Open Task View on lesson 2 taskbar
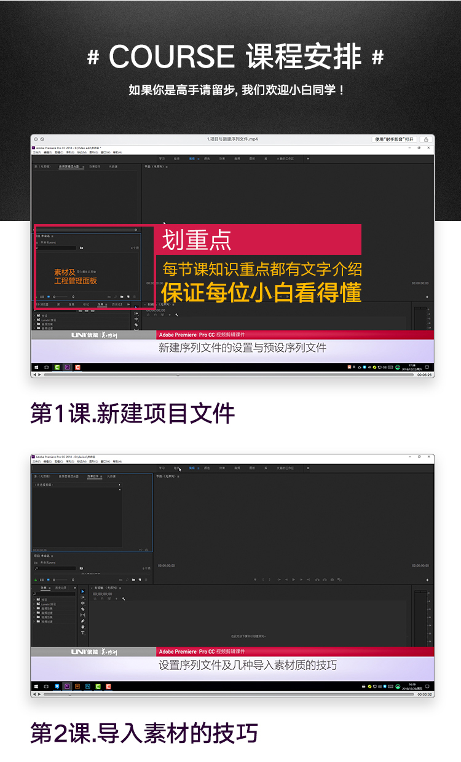The width and height of the screenshot is (461, 762). tap(46, 686)
